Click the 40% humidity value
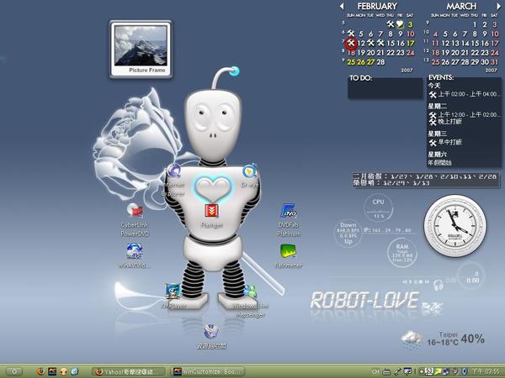The image size is (505, 378). point(472,339)
